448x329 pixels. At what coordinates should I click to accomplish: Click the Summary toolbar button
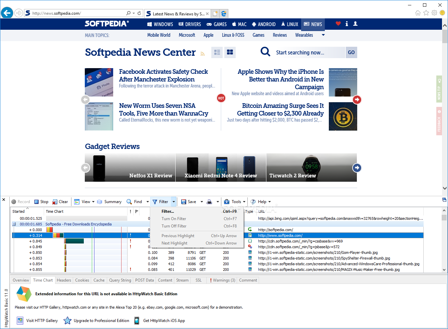tap(109, 202)
